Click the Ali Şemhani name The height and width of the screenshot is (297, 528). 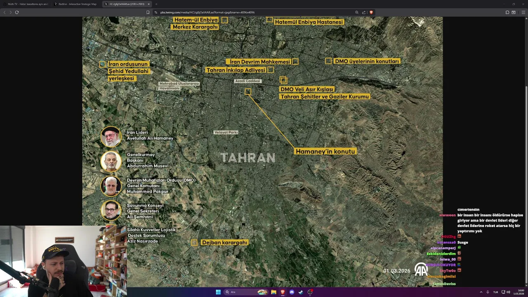[140, 217]
